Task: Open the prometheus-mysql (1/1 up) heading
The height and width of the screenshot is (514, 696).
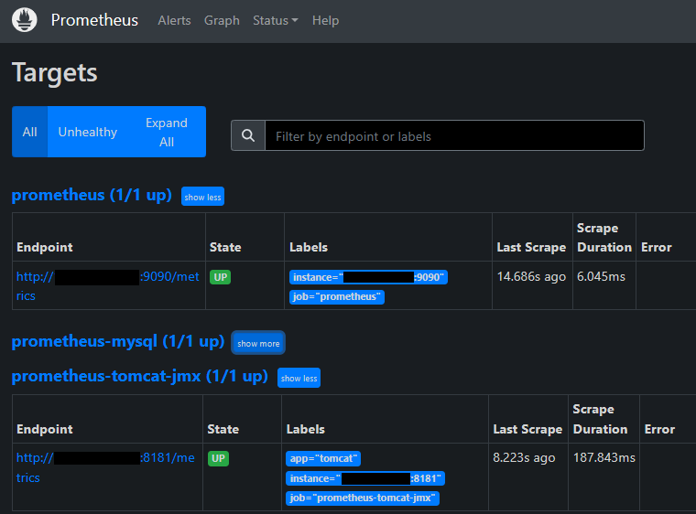Action: coord(117,341)
